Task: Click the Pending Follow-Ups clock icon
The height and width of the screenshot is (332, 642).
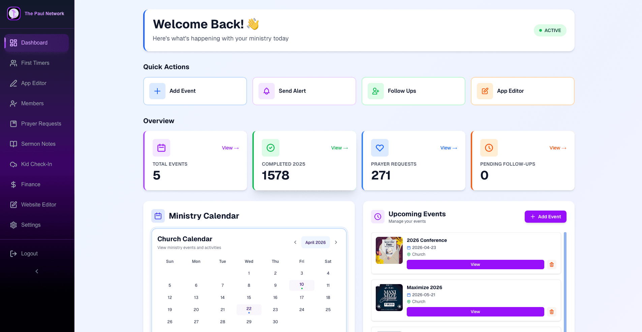Action: 489,148
